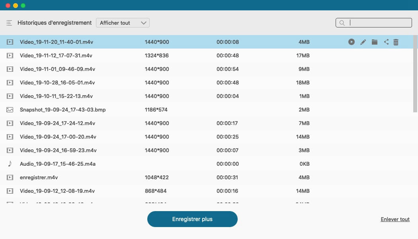Click video icon of Video_19-09-24_16-59-23.m4v
The width and height of the screenshot is (418, 239).
tap(10, 150)
